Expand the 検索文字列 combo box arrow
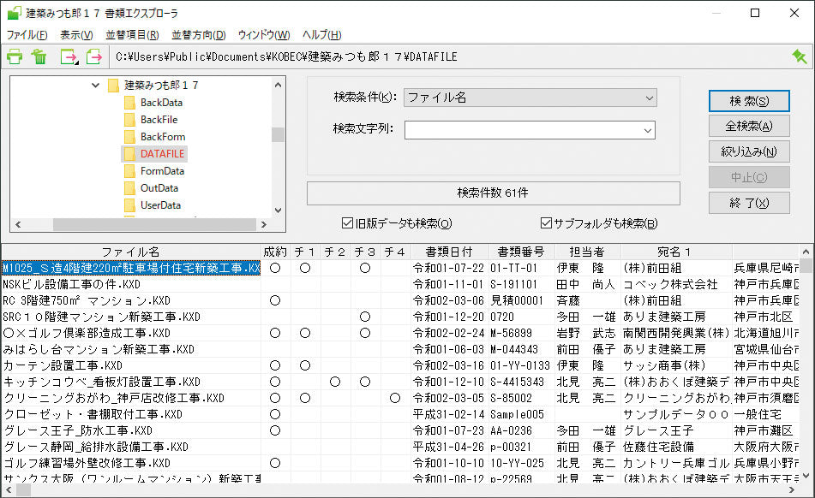The height and width of the screenshot is (498, 815). (648, 130)
